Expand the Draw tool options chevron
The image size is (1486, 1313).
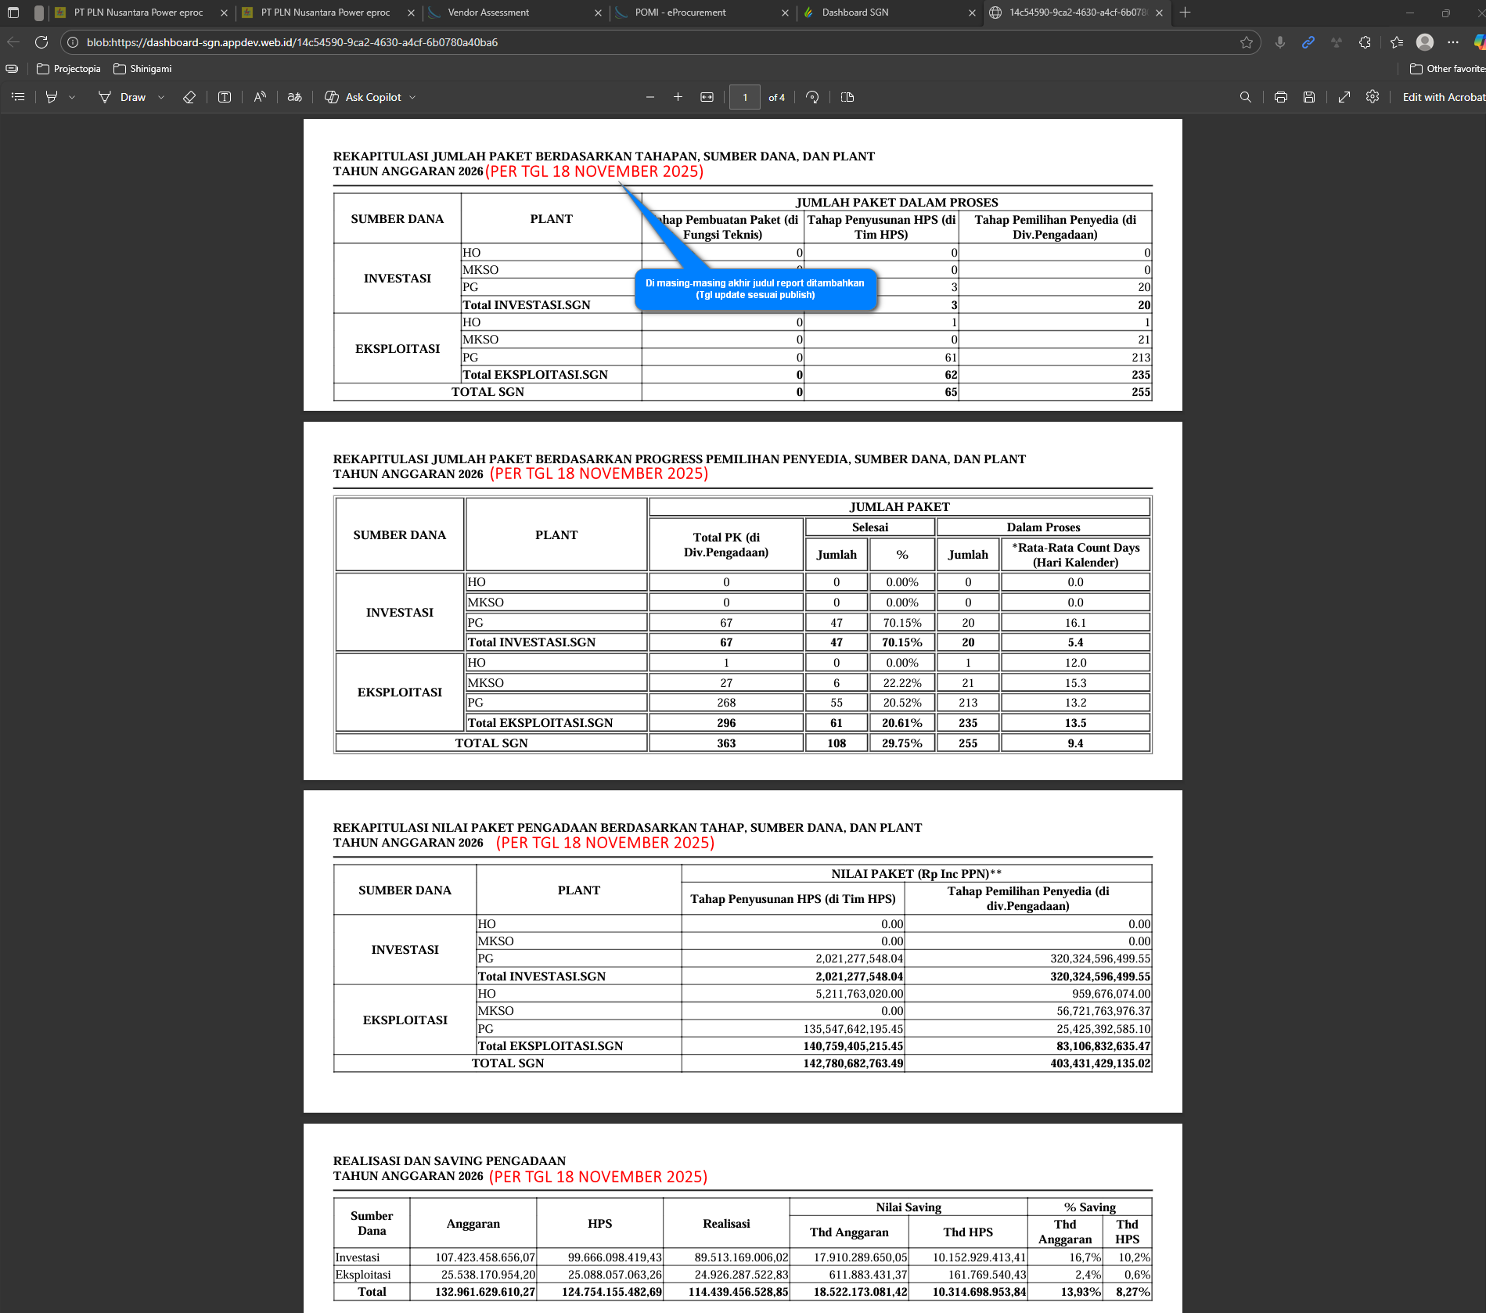click(161, 97)
